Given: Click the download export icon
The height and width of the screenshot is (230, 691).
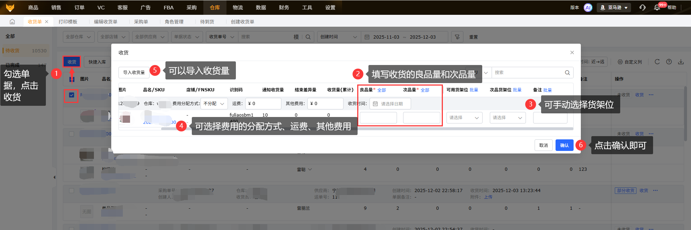Looking at the screenshot, I should (x=681, y=62).
